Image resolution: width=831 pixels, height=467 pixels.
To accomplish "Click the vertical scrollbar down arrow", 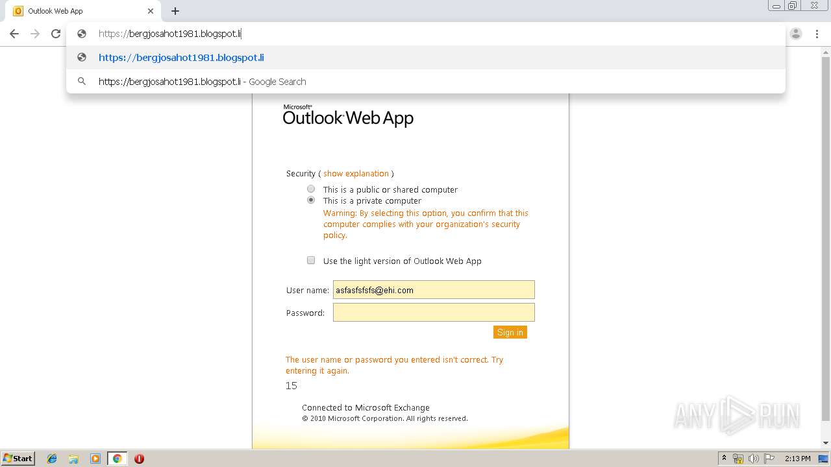I will tap(826, 443).
